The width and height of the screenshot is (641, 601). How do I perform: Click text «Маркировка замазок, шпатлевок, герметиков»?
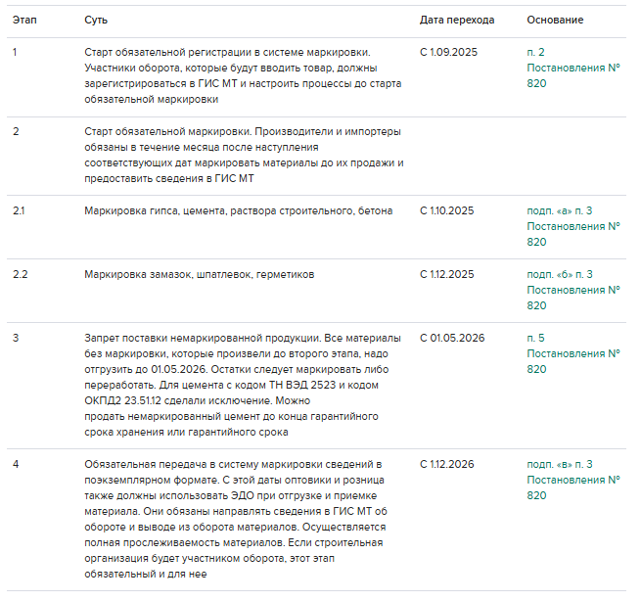[200, 274]
